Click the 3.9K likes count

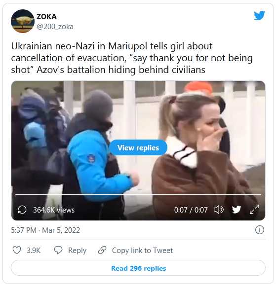(34, 251)
